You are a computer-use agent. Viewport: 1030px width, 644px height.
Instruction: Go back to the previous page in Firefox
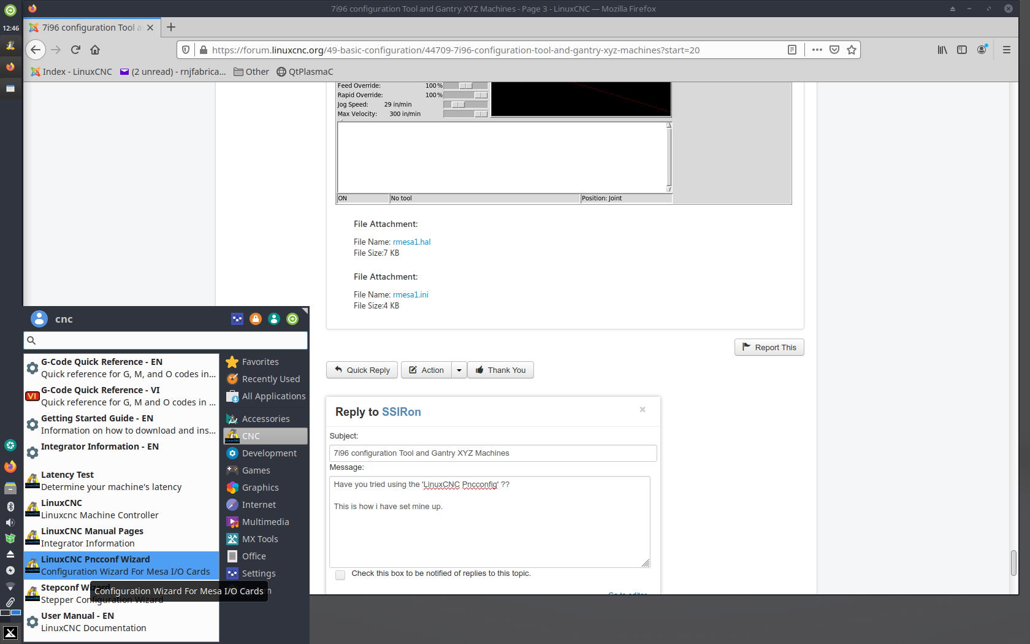(36, 50)
